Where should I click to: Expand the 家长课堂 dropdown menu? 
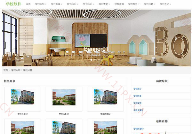[x=104, y=4]
